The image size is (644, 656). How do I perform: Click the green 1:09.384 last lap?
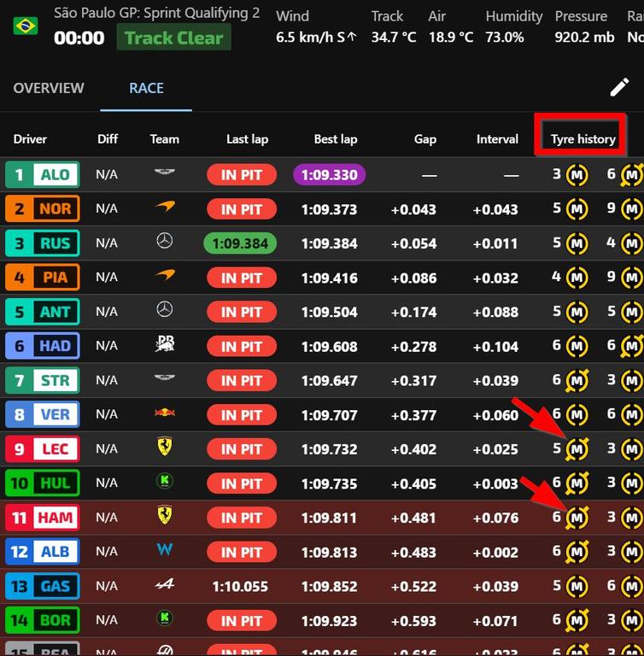click(x=240, y=243)
